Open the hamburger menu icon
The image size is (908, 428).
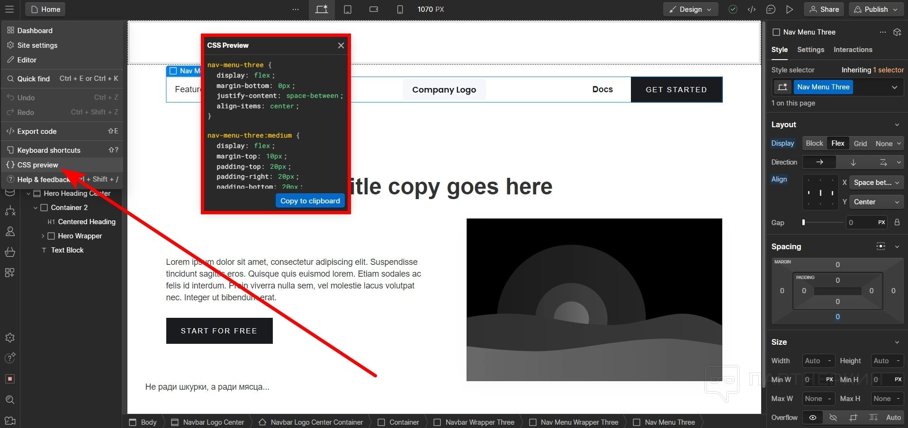pyautogui.click(x=9, y=9)
